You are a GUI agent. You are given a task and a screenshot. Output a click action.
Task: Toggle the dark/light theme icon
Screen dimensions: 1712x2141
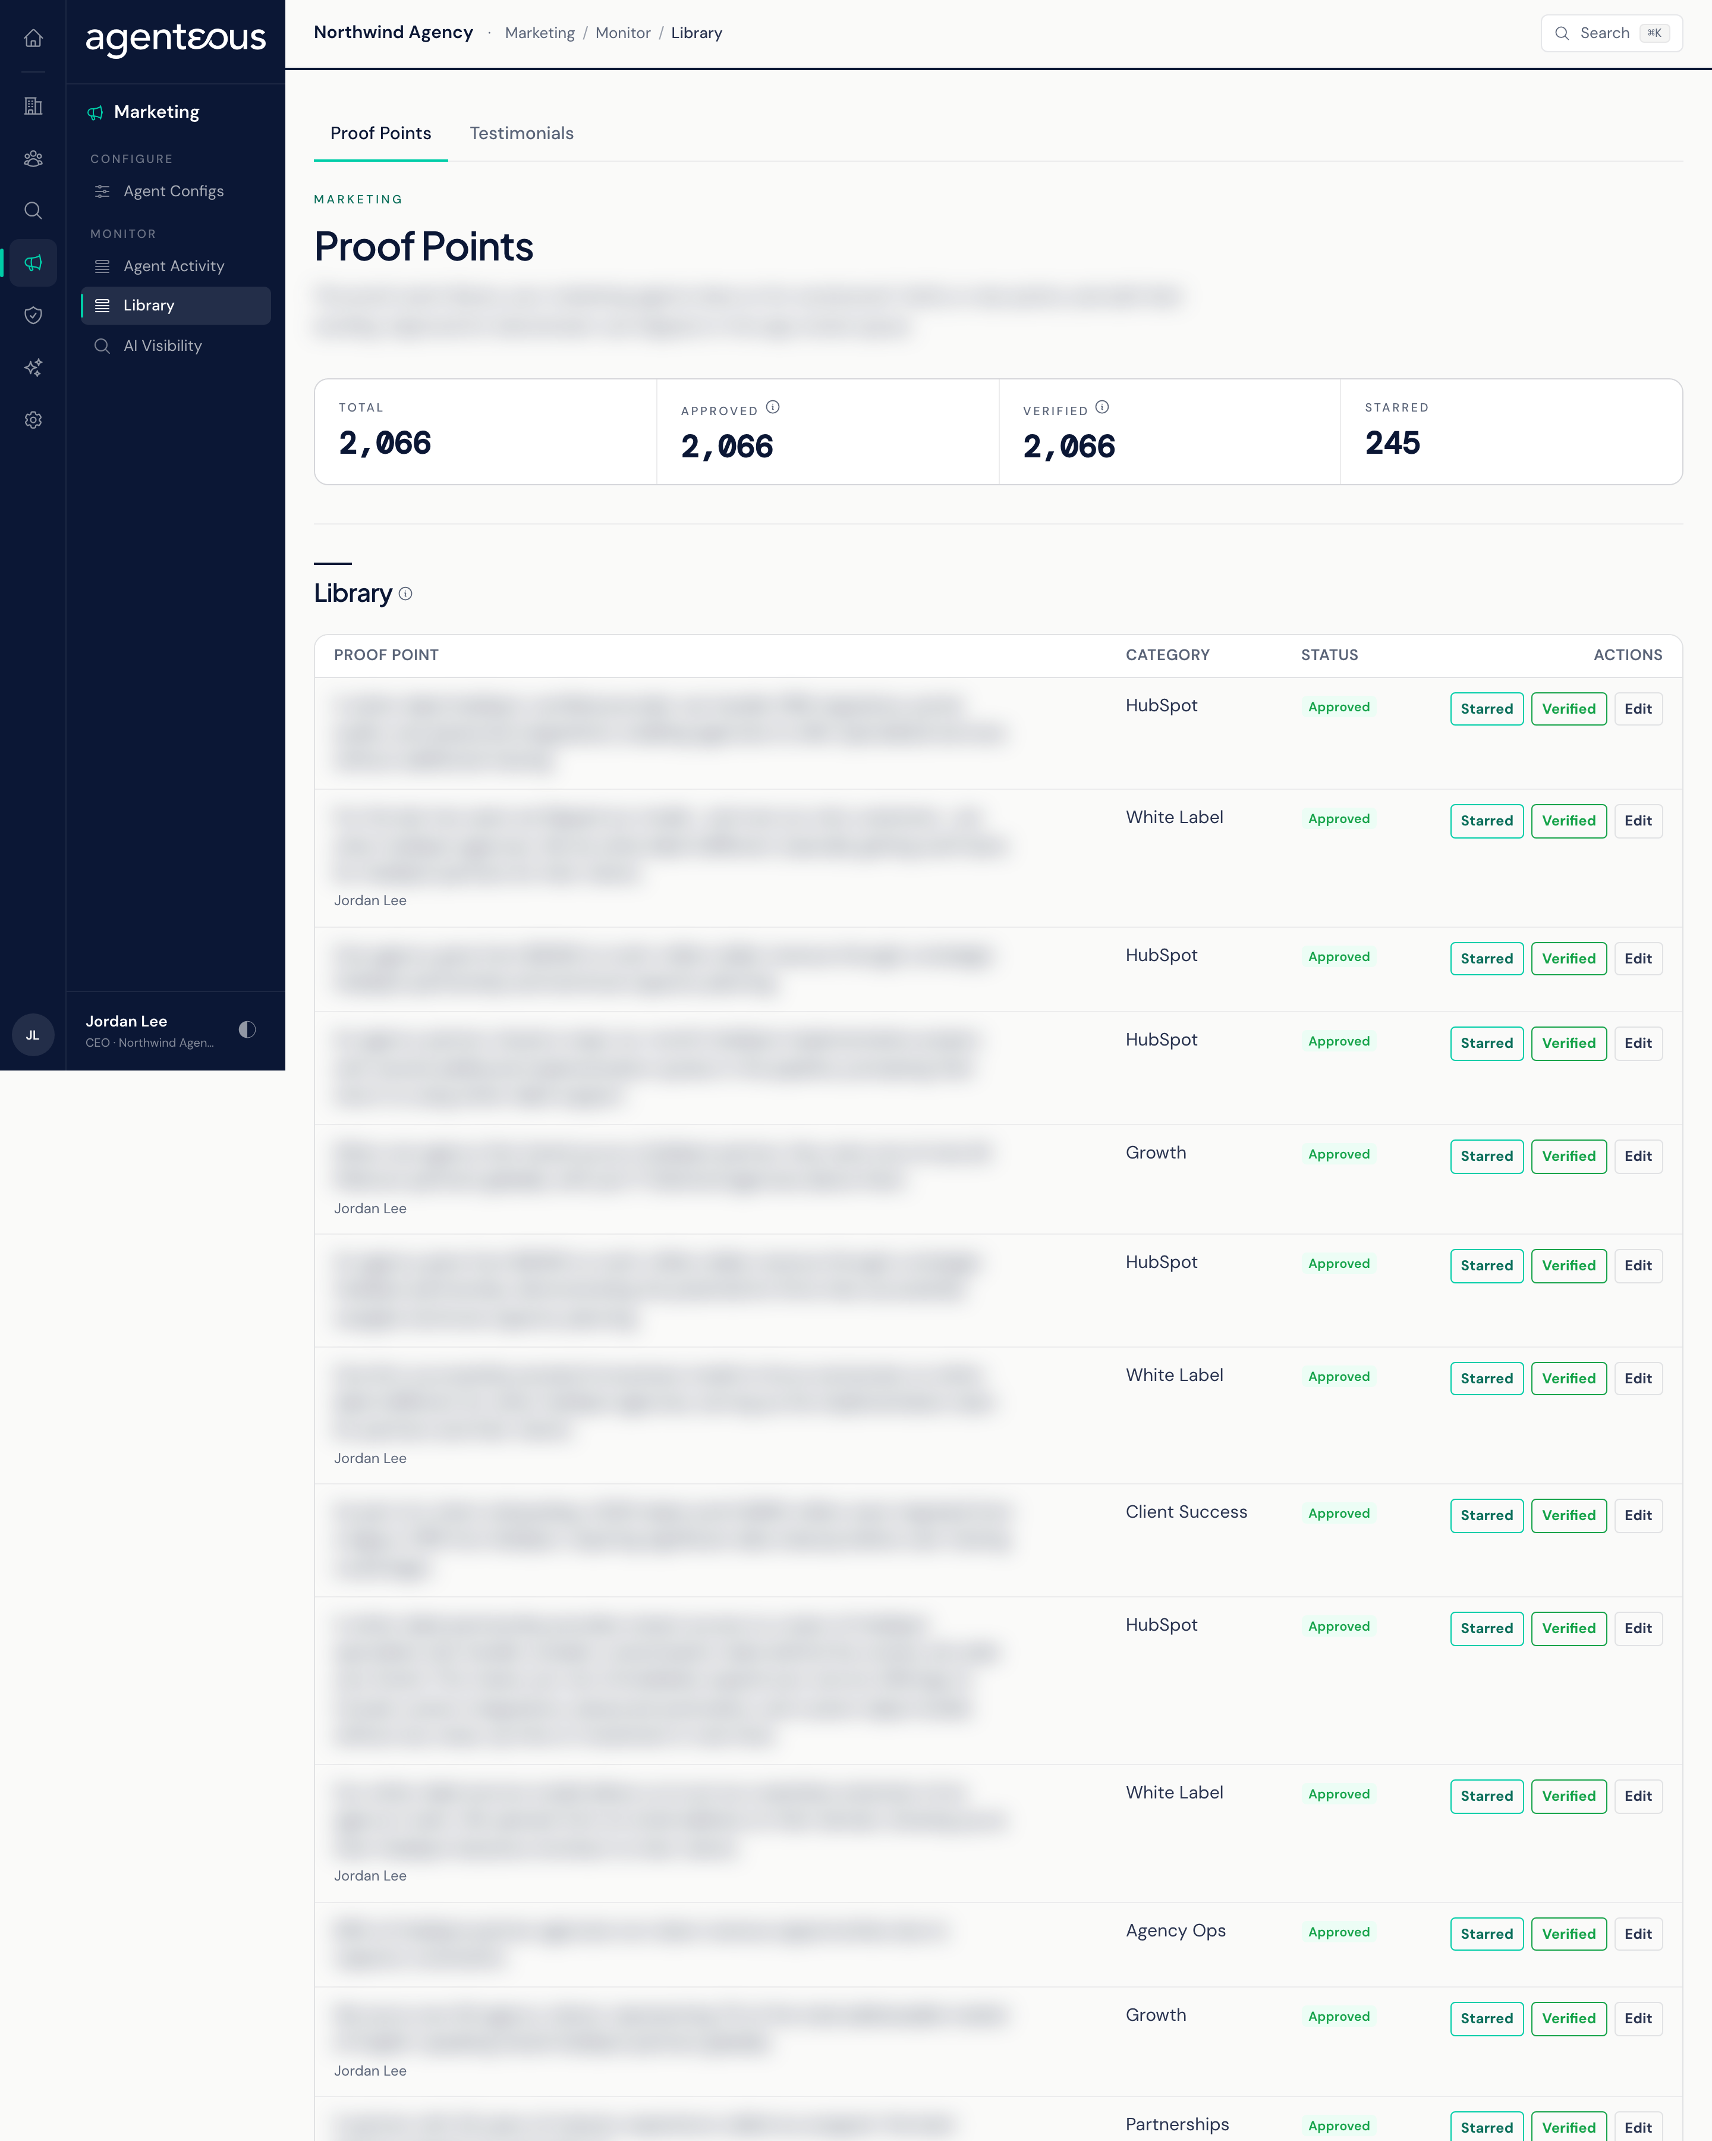(x=247, y=1030)
